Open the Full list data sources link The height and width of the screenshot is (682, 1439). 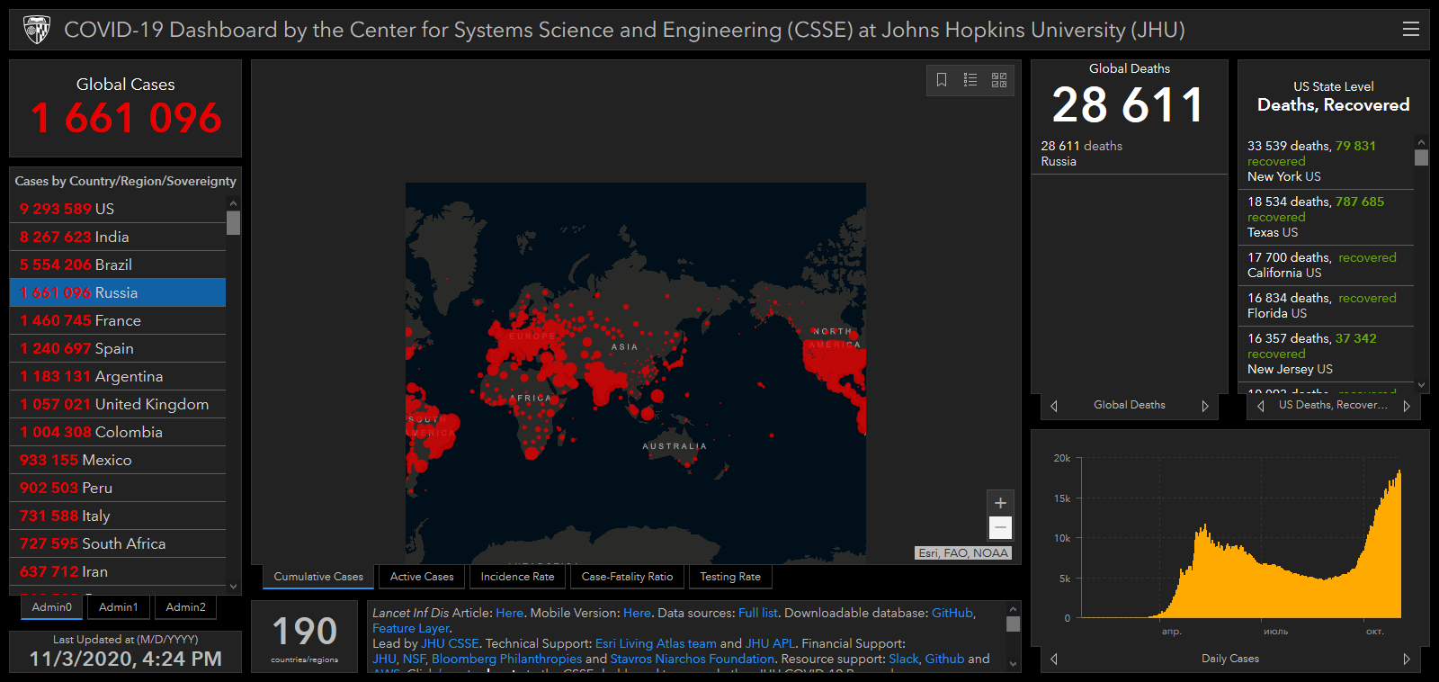pos(758,613)
